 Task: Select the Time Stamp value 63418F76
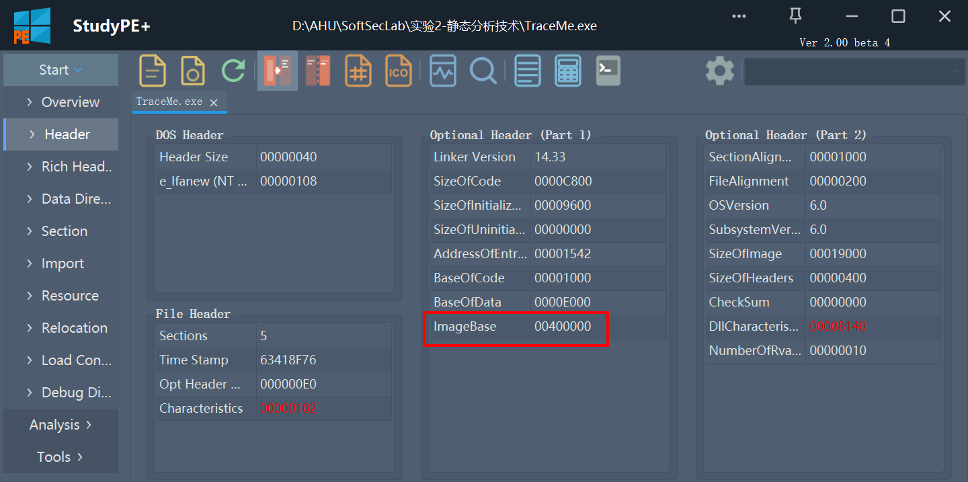click(288, 360)
